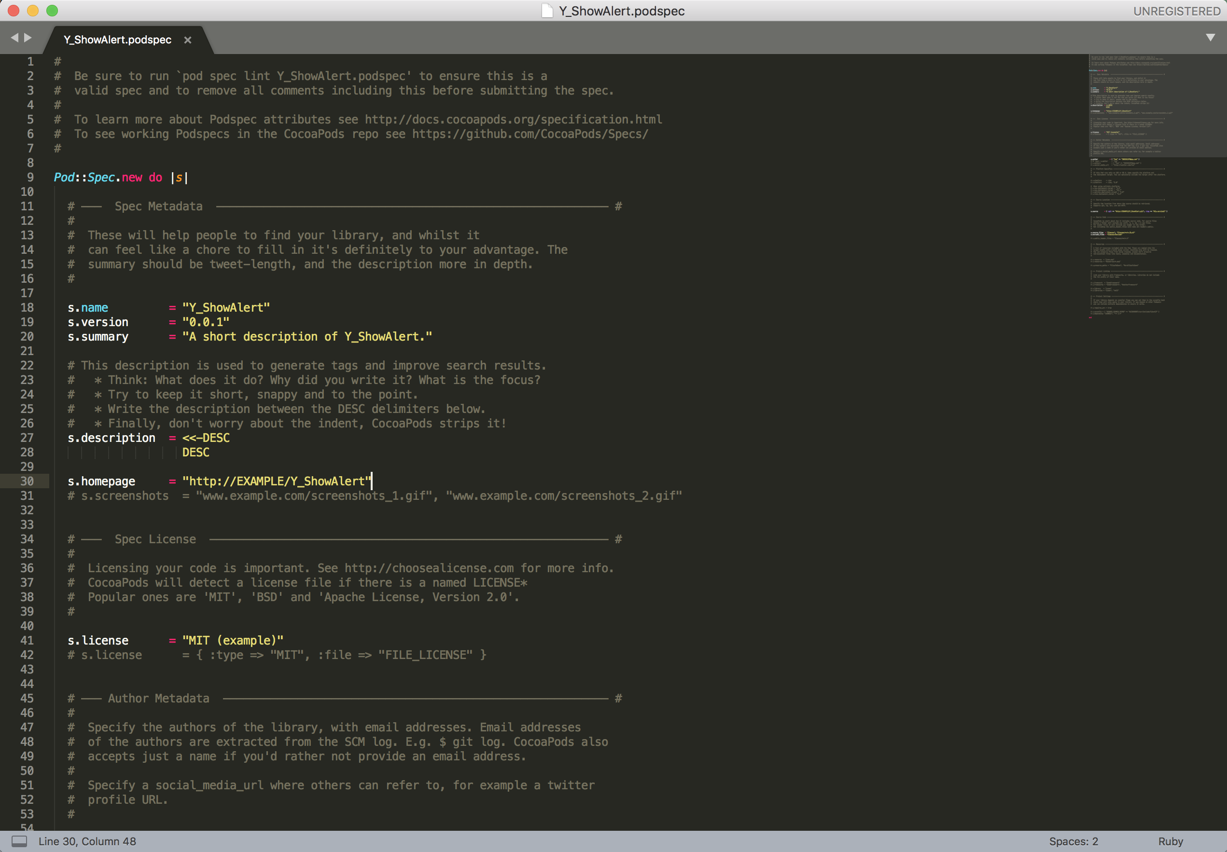Click the left tab navigation arrow
Image resolution: width=1227 pixels, height=852 pixels.
[x=14, y=37]
